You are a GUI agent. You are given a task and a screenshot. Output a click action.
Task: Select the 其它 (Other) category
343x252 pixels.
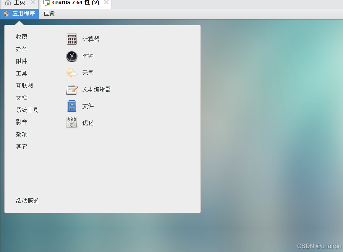[21, 146]
